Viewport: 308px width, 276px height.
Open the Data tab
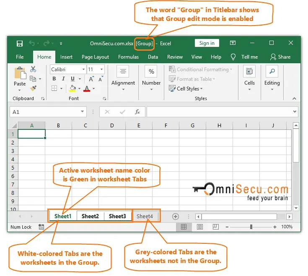[x=153, y=57]
